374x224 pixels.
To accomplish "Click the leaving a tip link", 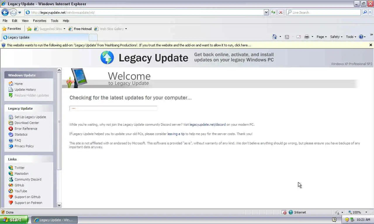I will [176, 134].
